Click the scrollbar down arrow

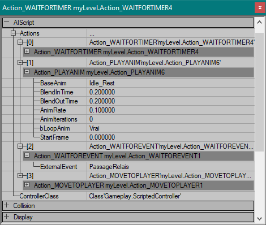point(259,219)
